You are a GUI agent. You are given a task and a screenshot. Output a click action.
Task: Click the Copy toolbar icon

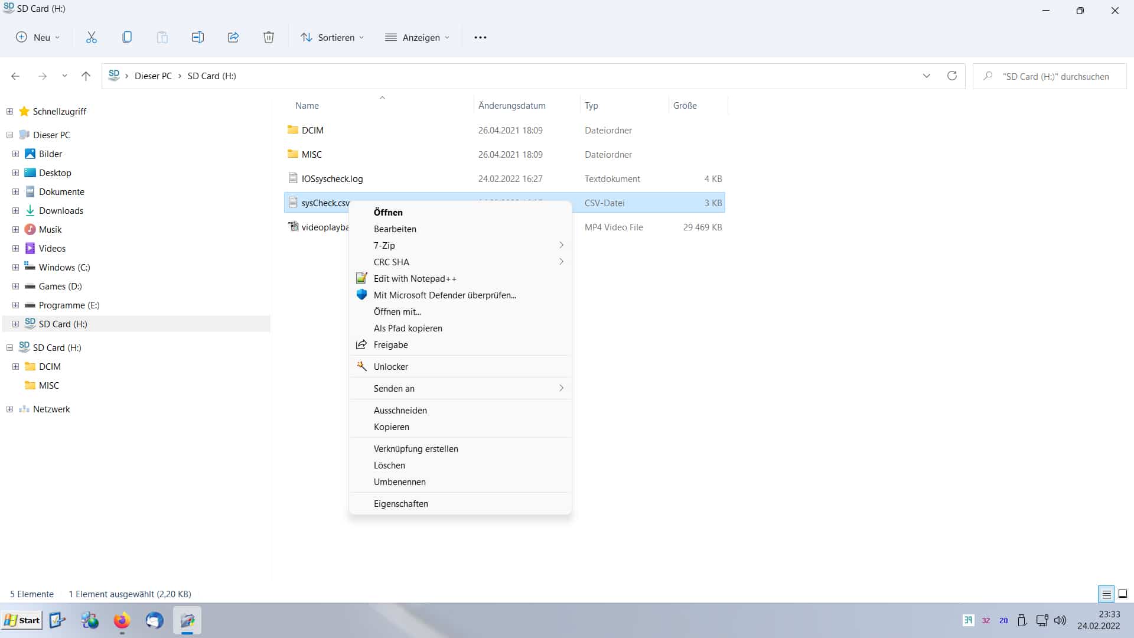click(x=126, y=37)
